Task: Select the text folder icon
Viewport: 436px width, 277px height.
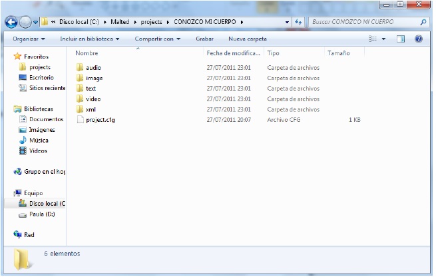Action: 80,88
